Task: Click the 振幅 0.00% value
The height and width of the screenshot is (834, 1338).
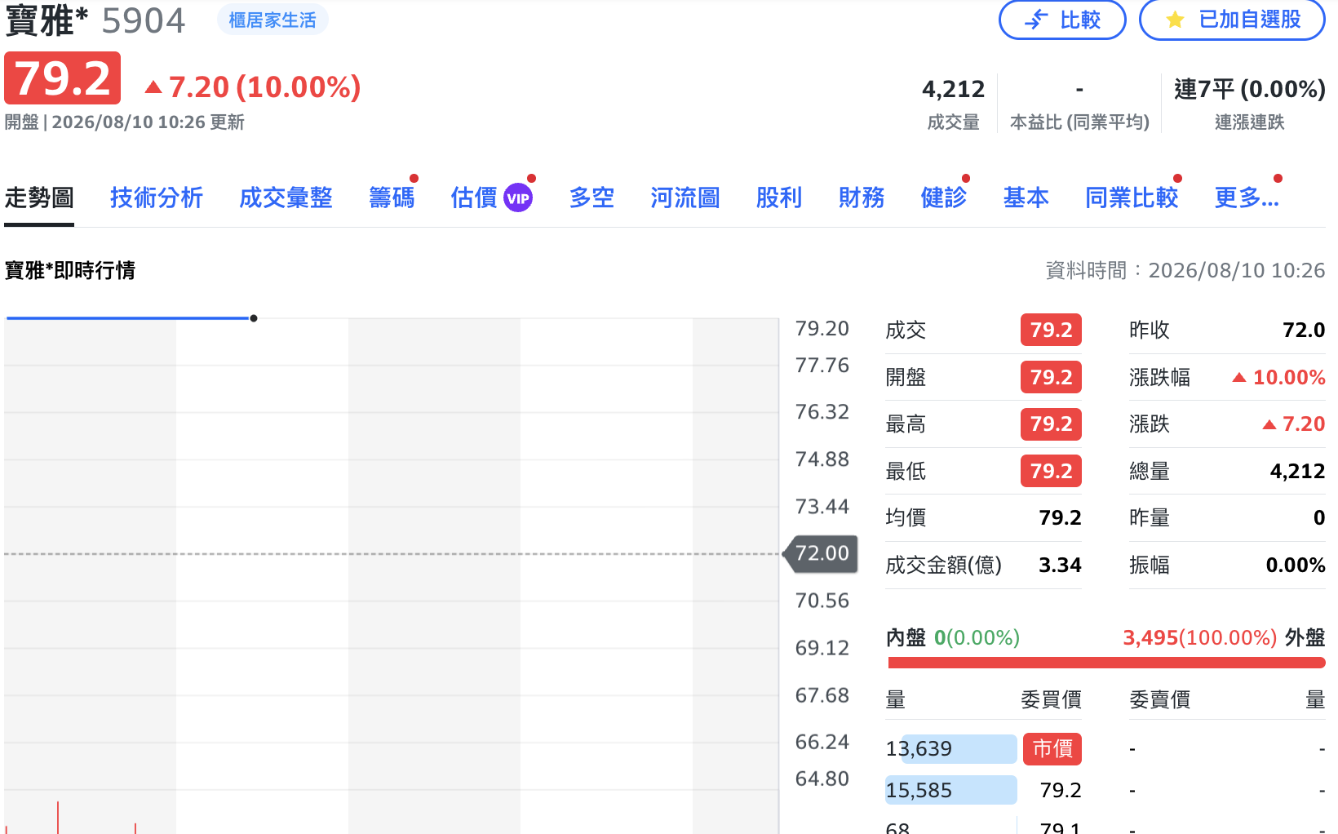Action: pyautogui.click(x=1296, y=565)
